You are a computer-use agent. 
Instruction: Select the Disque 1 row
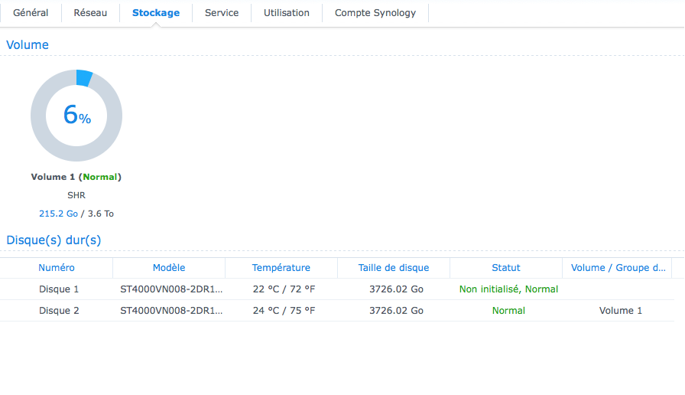click(59, 289)
